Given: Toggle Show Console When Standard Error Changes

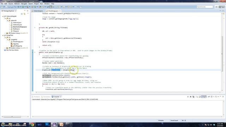Looking at the screenshot, I should [205, 97].
